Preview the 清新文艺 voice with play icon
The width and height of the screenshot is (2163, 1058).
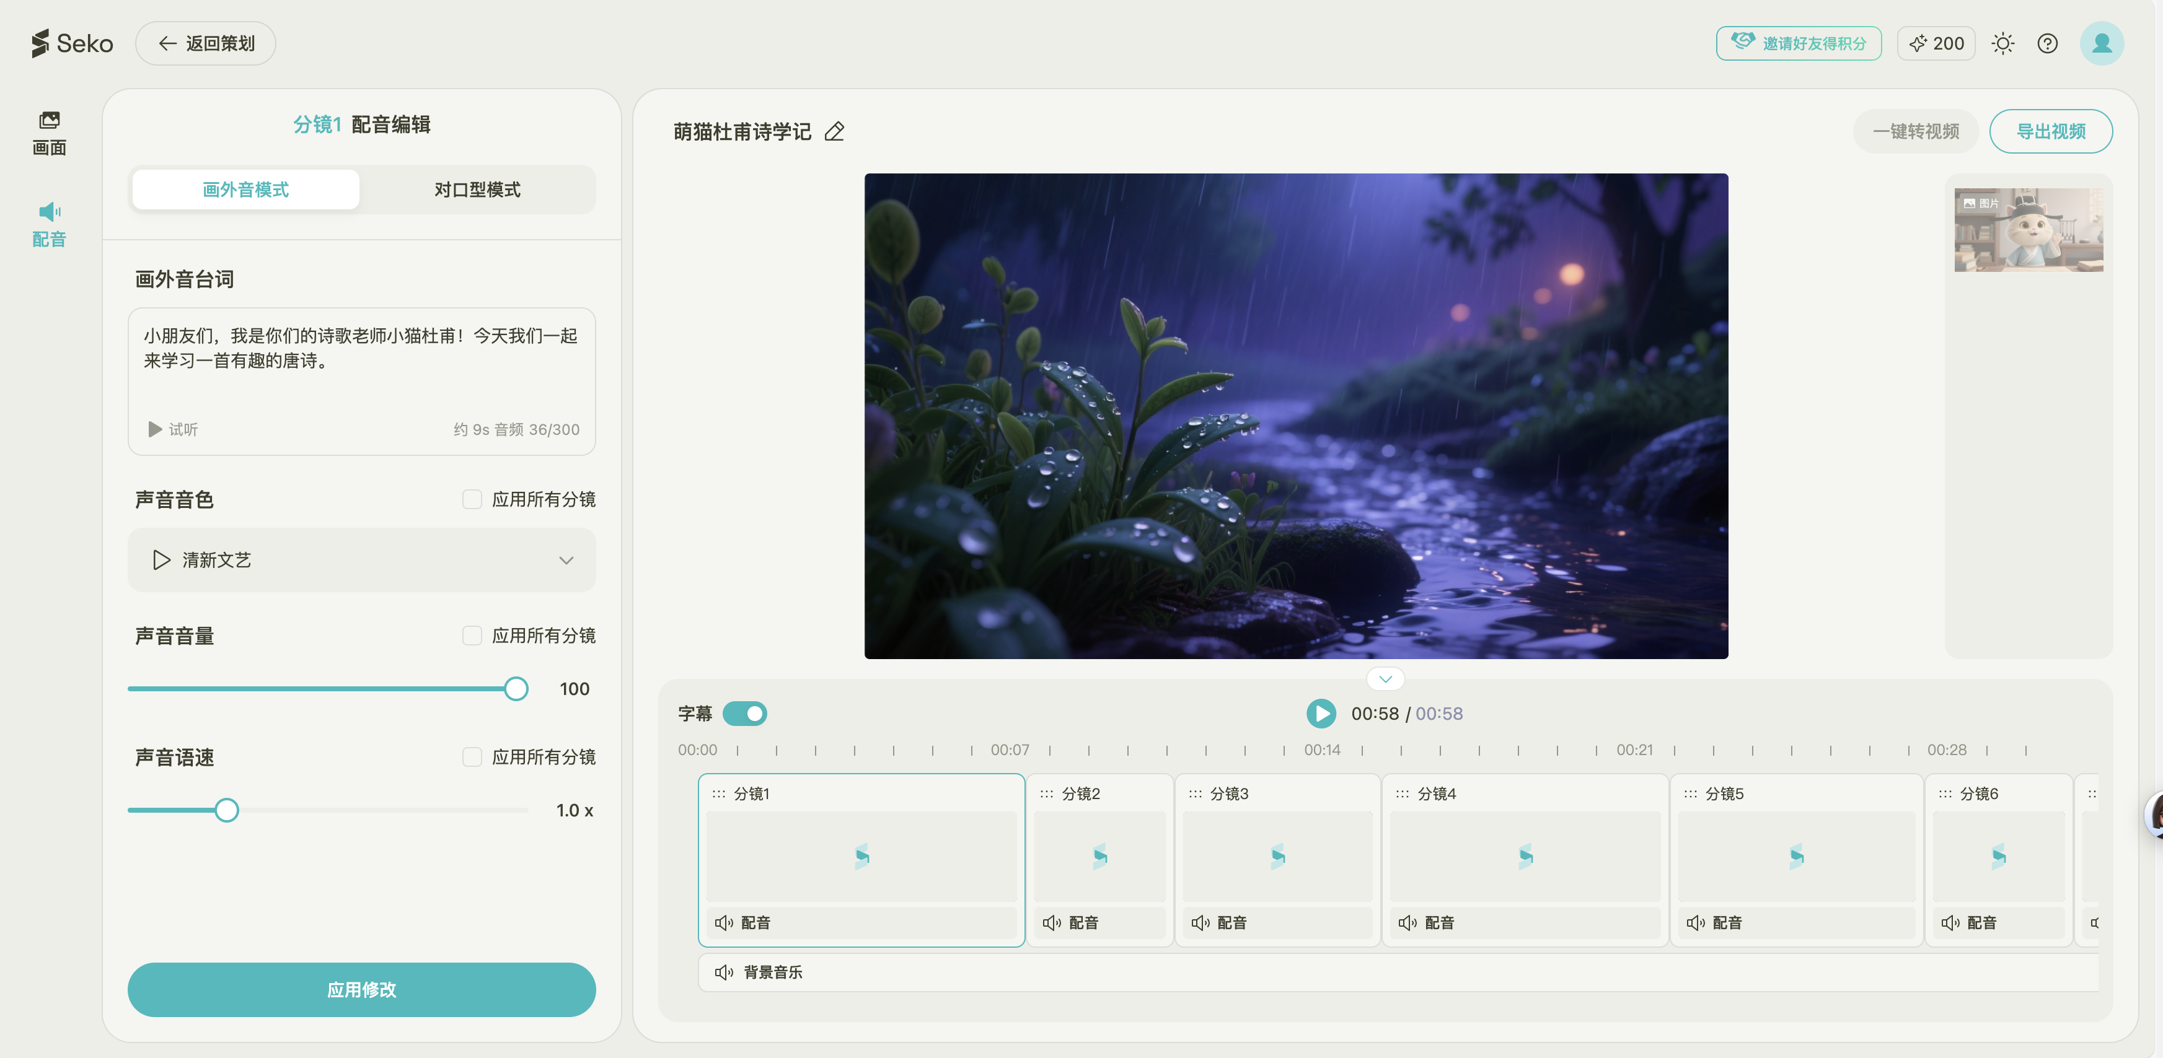coord(161,559)
